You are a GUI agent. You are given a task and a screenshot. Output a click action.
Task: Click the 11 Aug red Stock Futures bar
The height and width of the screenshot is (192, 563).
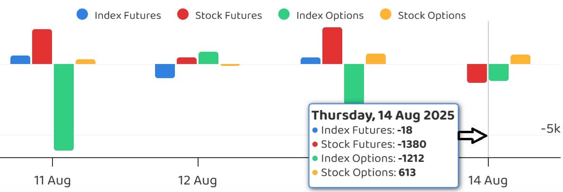[x=42, y=47]
